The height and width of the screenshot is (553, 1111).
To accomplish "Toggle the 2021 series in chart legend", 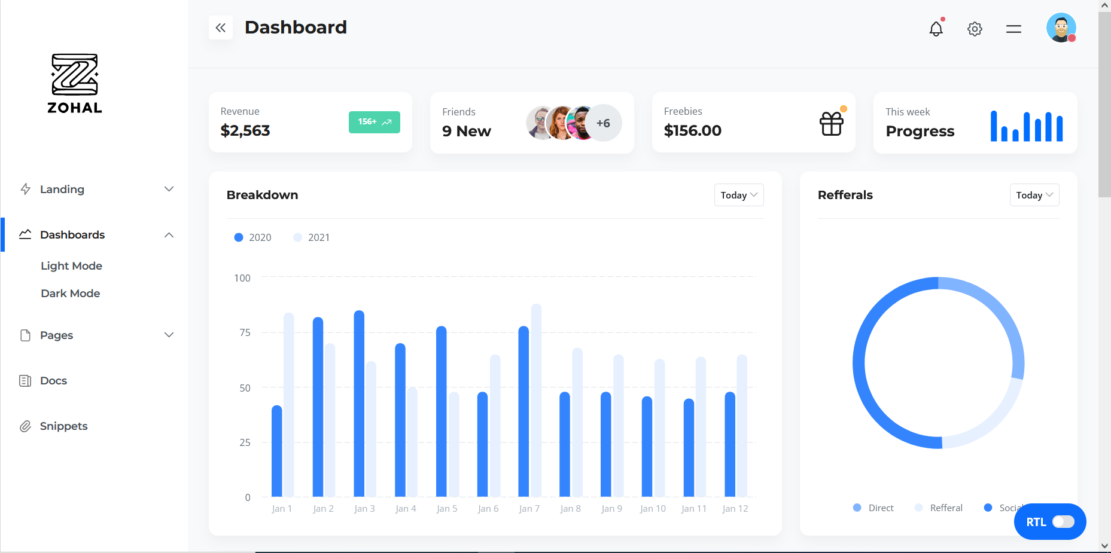I will [x=312, y=237].
